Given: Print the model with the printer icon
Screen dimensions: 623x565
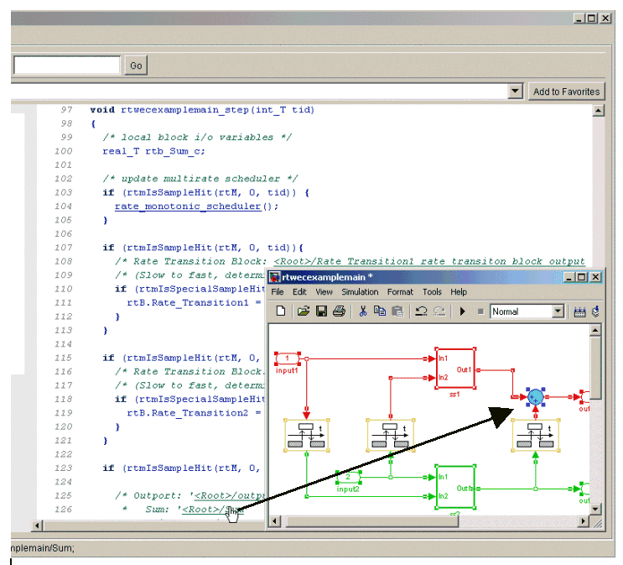Looking at the screenshot, I should (x=339, y=311).
